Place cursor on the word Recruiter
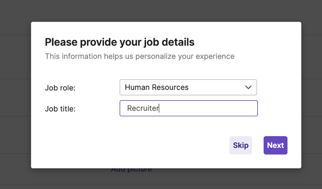322x189 pixels. click(143, 108)
